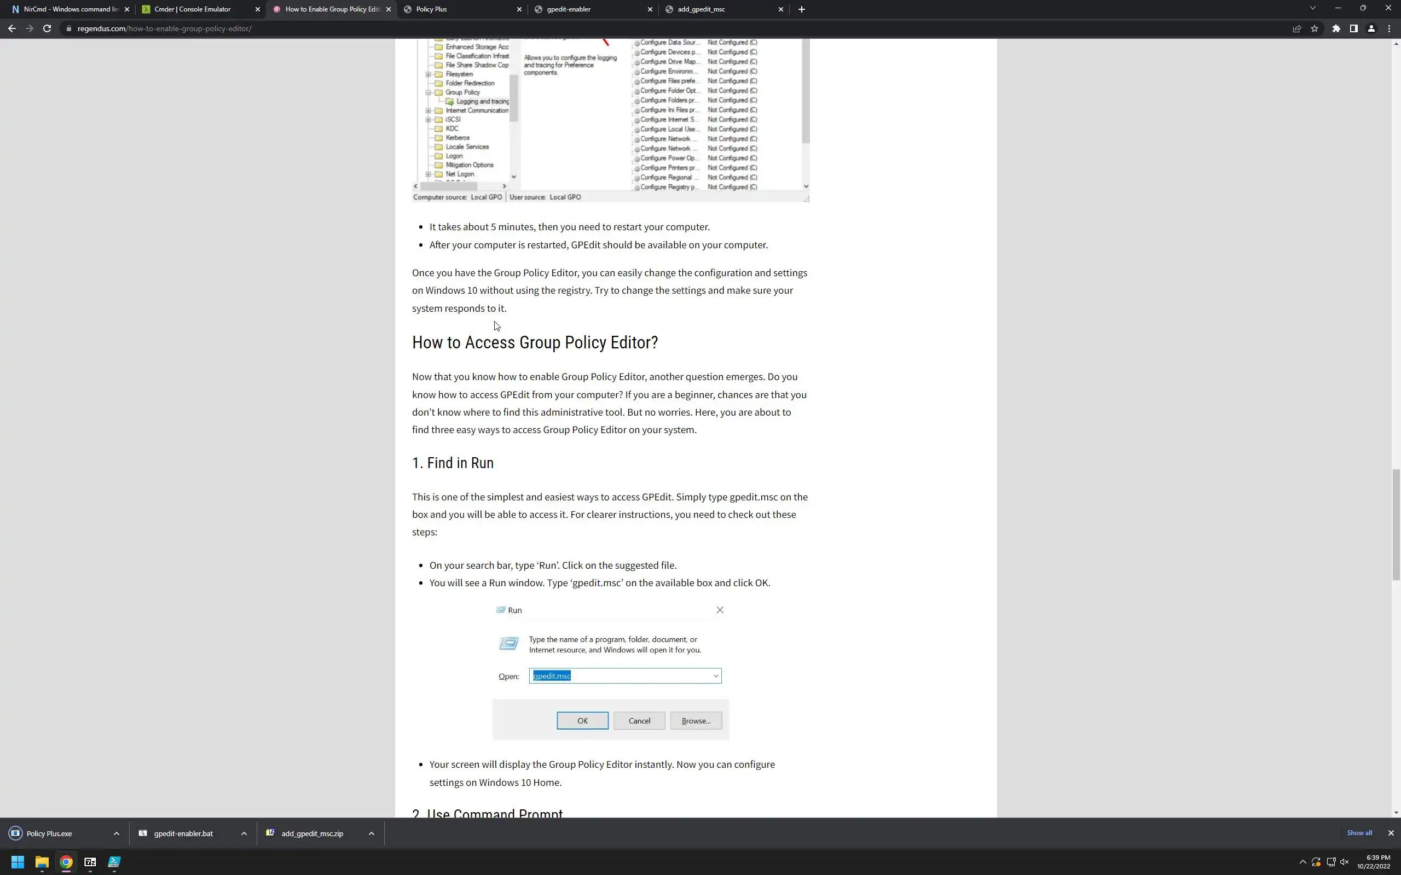The width and height of the screenshot is (1401, 875).
Task: Expand Policy Plus.exe download options
Action: click(117, 833)
